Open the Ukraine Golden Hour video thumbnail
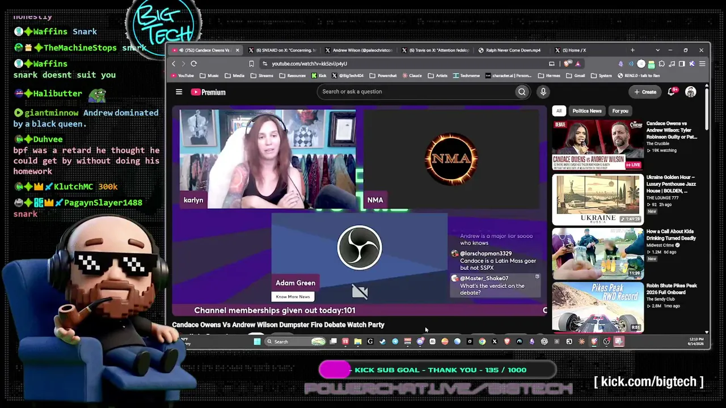This screenshot has height=408, width=726. tap(598, 199)
